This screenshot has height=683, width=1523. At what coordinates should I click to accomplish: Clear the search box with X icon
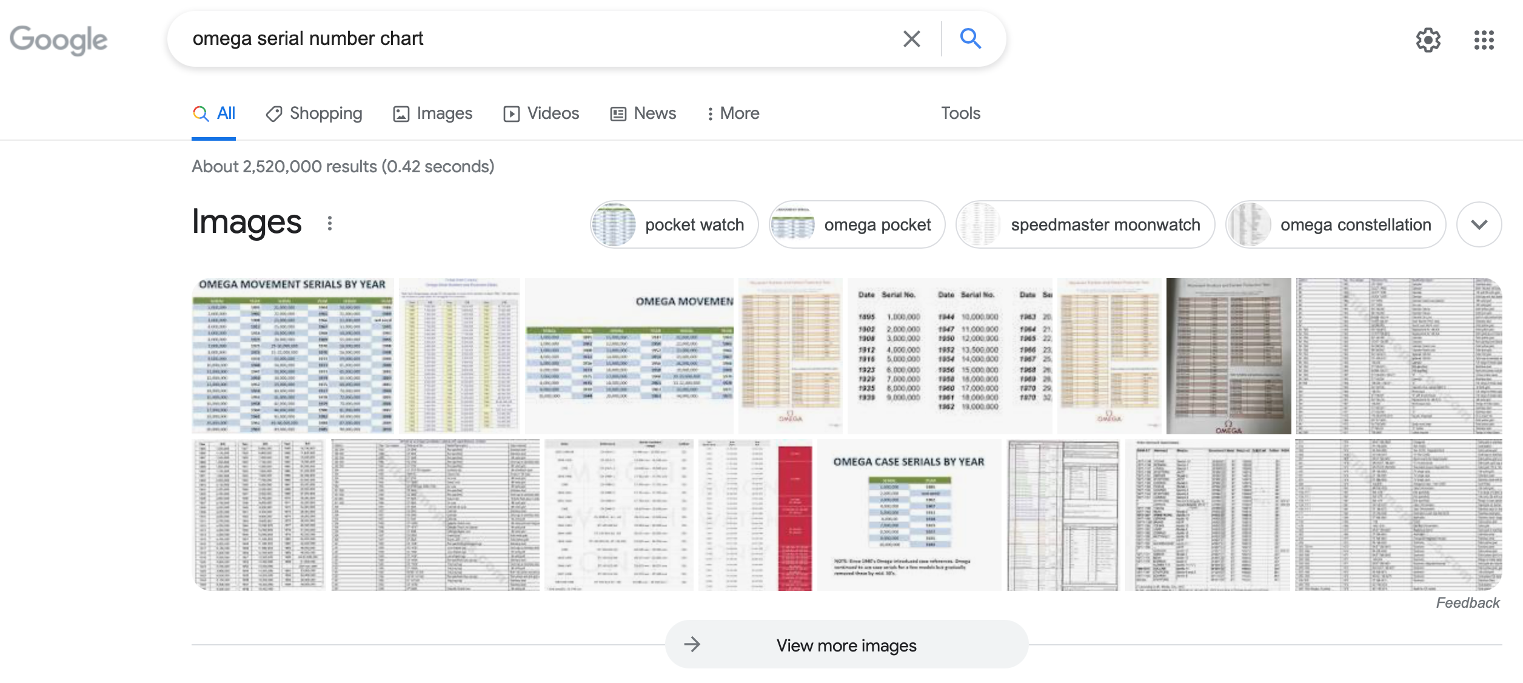911,39
